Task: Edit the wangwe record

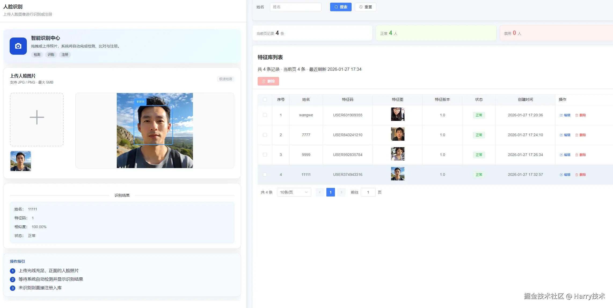Action: pyautogui.click(x=565, y=115)
